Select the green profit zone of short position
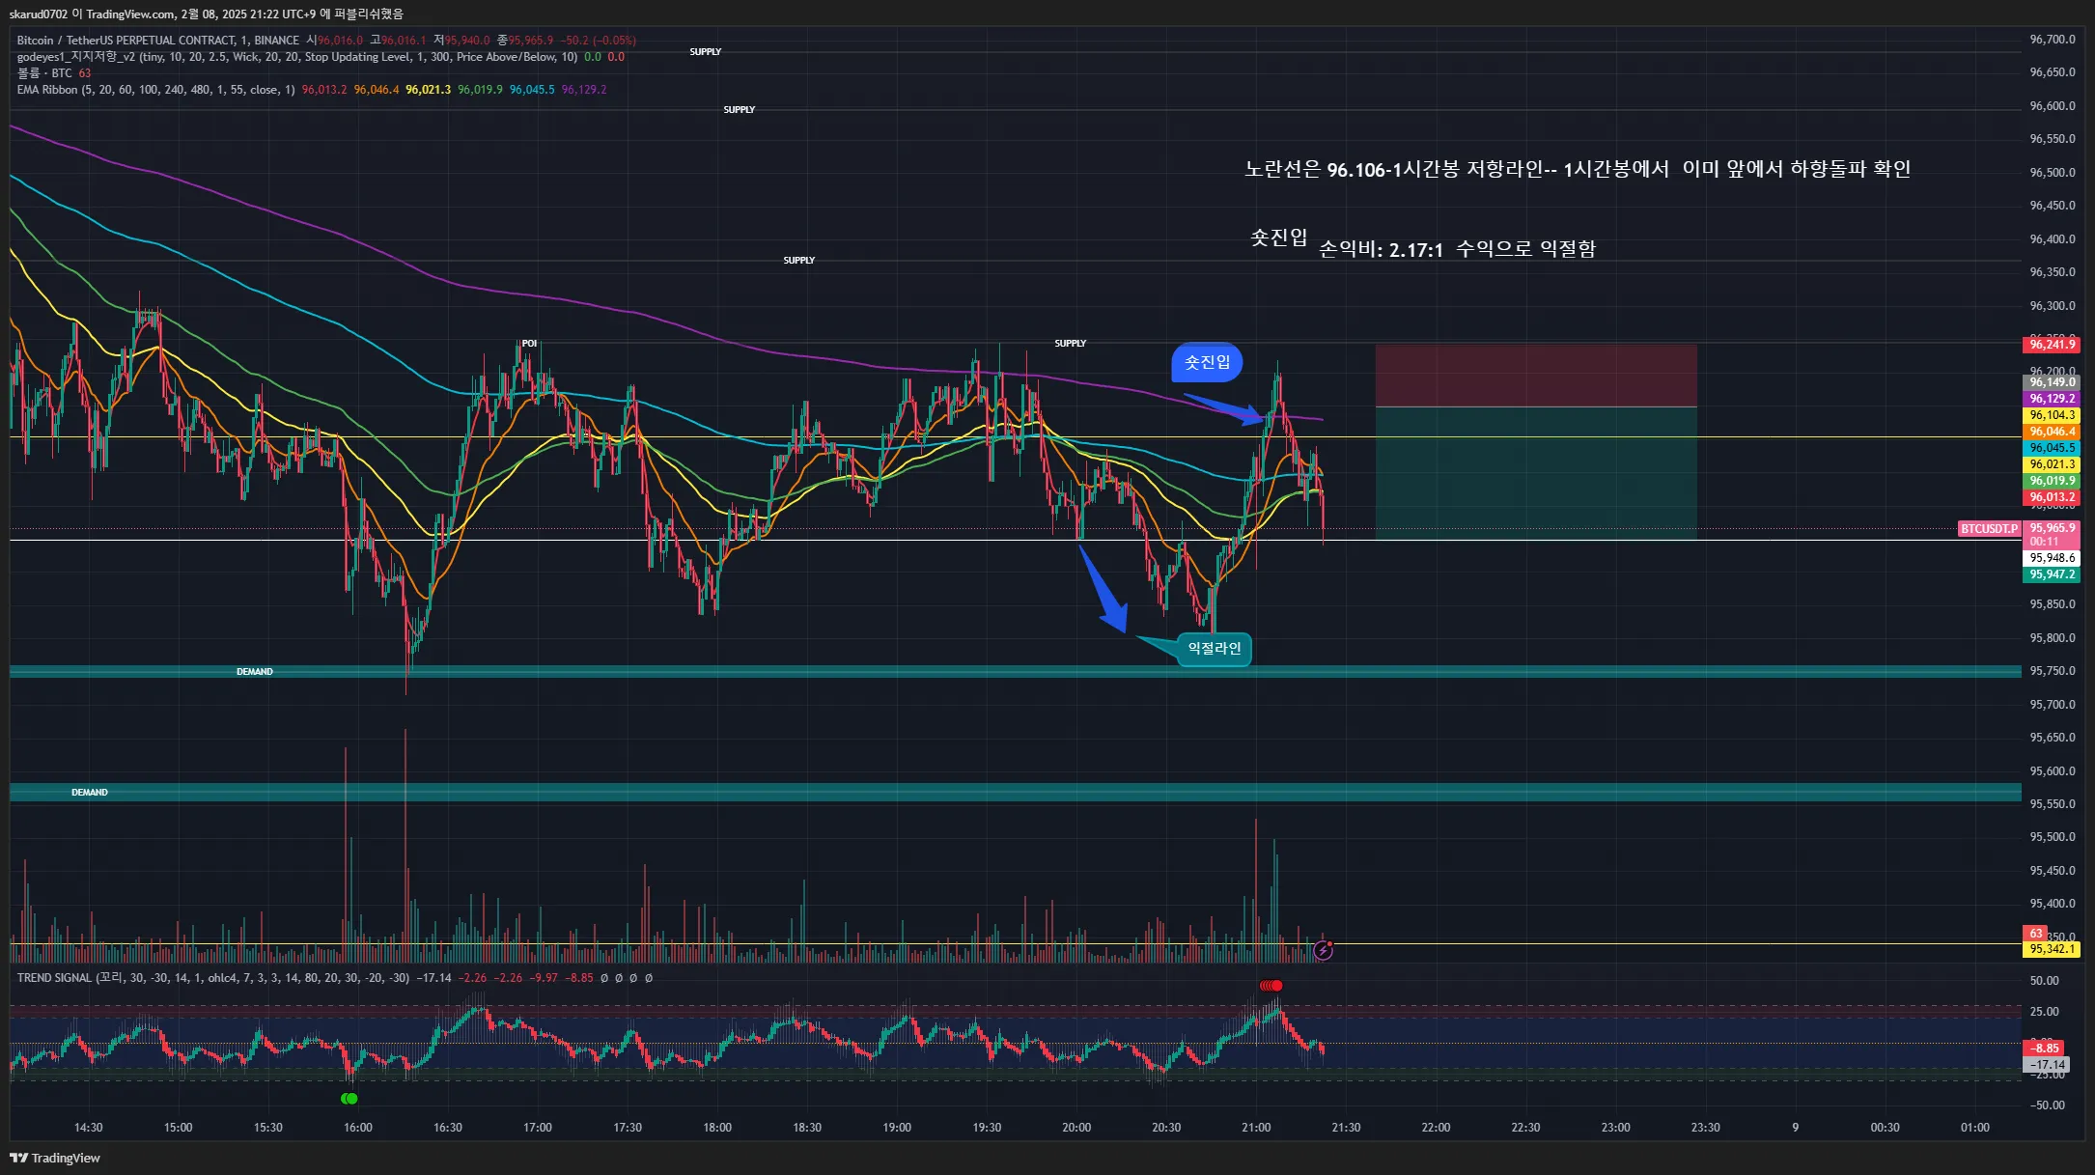The width and height of the screenshot is (2095, 1175). (1536, 473)
